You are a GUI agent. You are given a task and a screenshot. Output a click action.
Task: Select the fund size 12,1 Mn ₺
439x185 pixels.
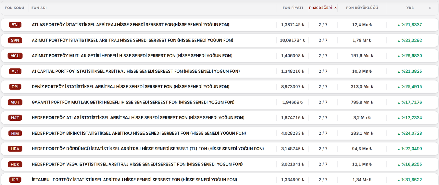[362, 164]
